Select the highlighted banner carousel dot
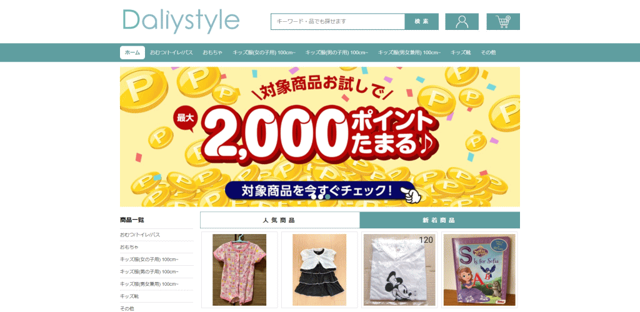Image resolution: width=640 pixels, height=312 pixels. 327,197
